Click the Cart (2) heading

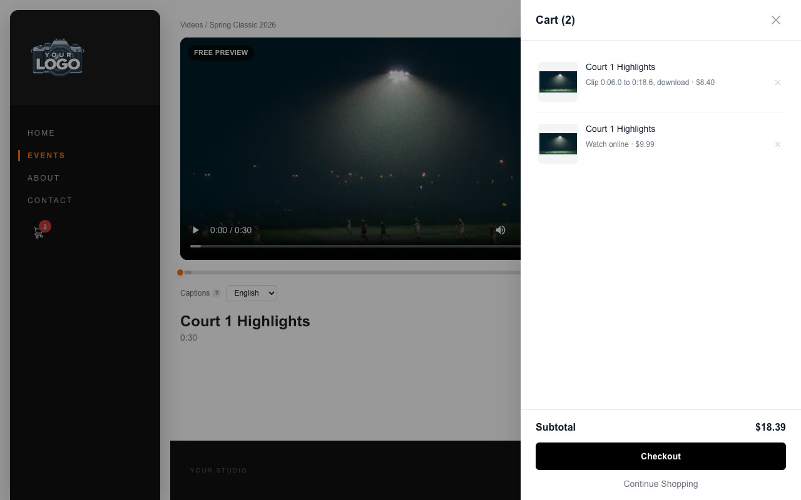(555, 20)
